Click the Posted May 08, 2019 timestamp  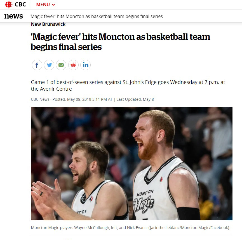point(83,99)
